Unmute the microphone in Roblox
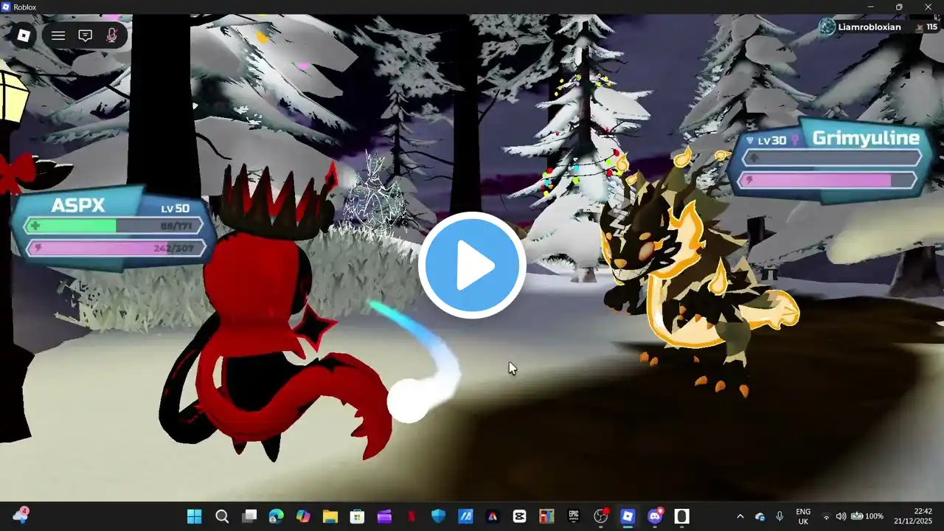The width and height of the screenshot is (944, 531). [x=112, y=35]
